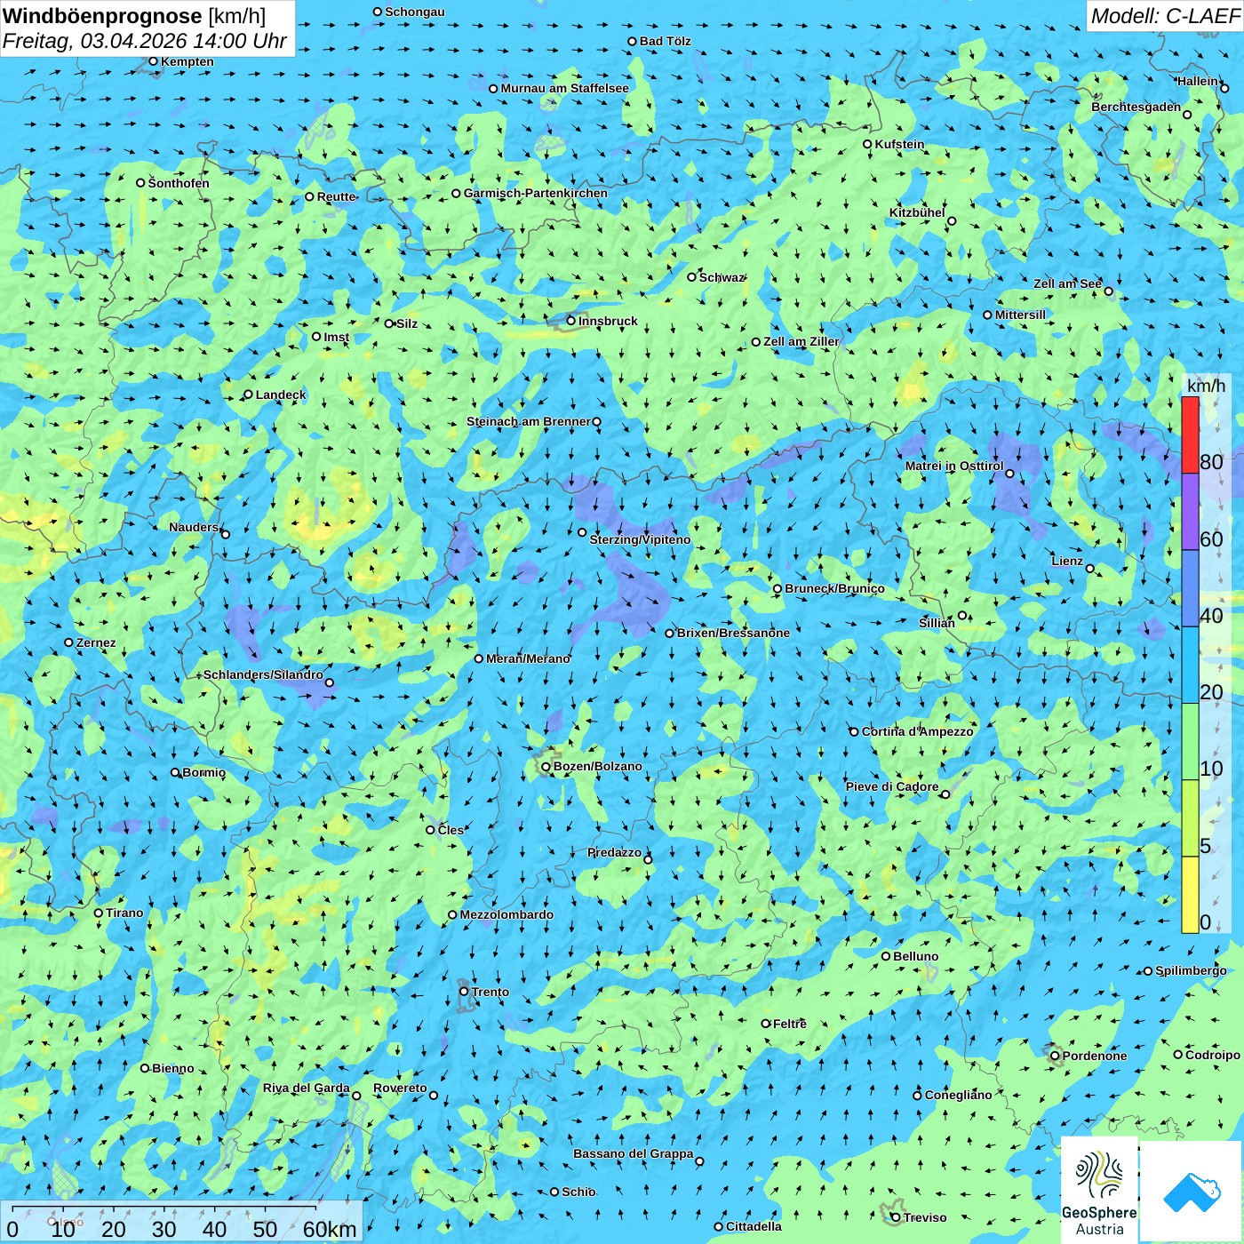Click the Rovereto label
This screenshot has height=1244, width=1244.
[400, 1088]
